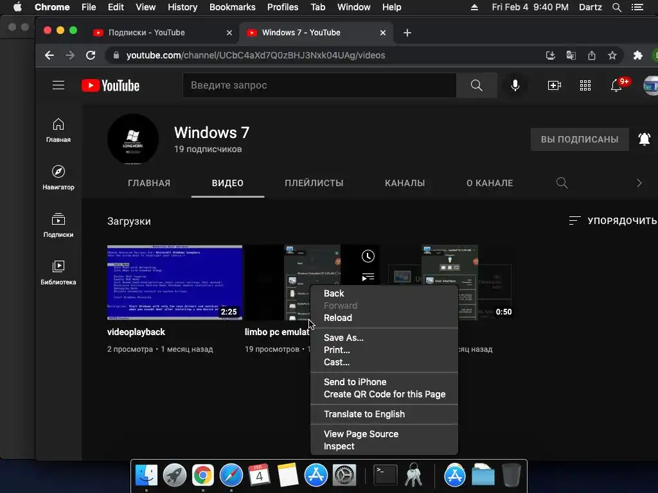Open Навигатор in the sidebar

pyautogui.click(x=58, y=178)
